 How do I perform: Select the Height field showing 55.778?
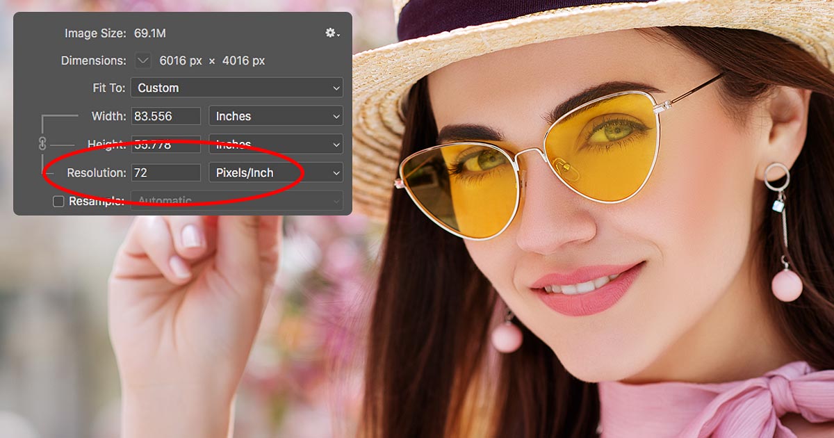[x=165, y=144]
